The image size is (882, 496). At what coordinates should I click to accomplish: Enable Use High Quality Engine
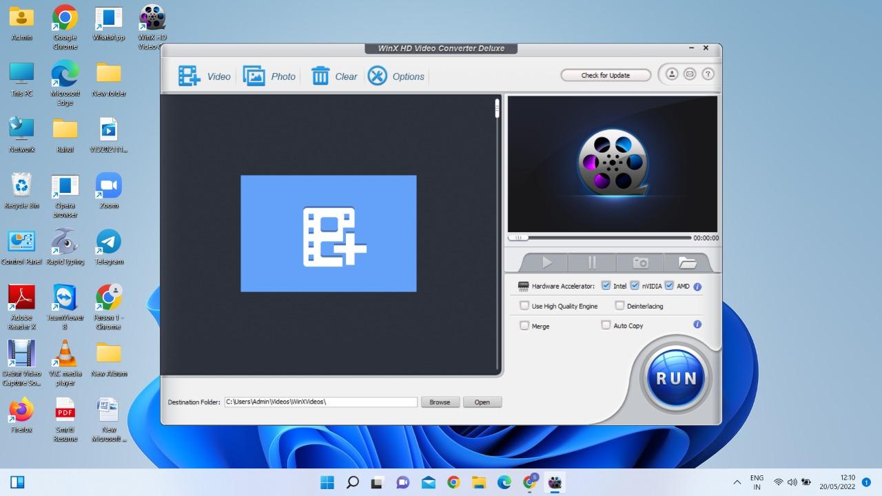tap(524, 306)
